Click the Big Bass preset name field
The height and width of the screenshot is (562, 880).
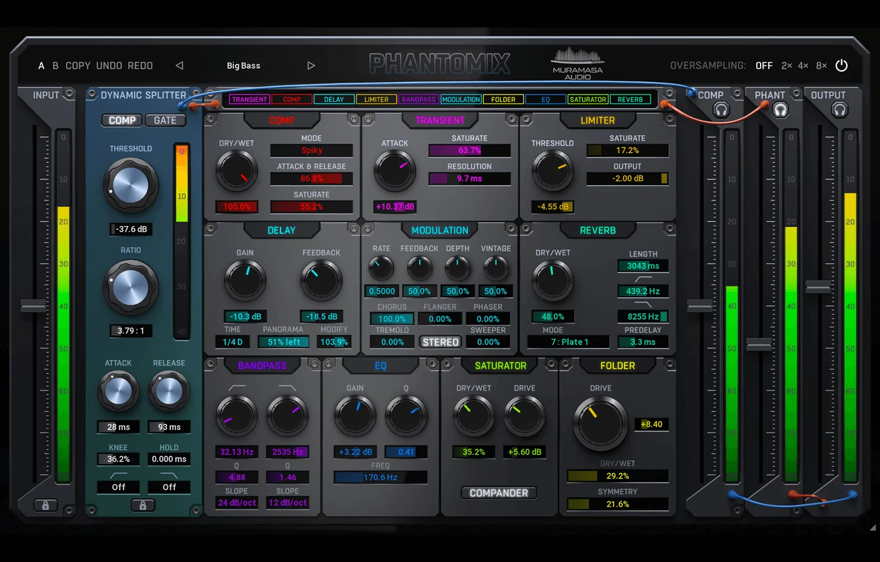tap(243, 65)
